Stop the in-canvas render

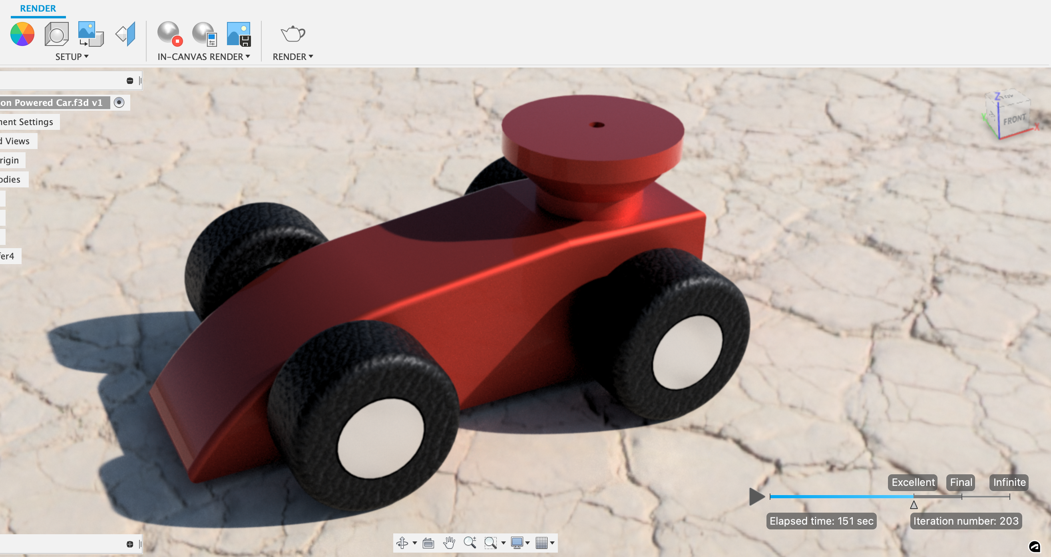pos(170,34)
